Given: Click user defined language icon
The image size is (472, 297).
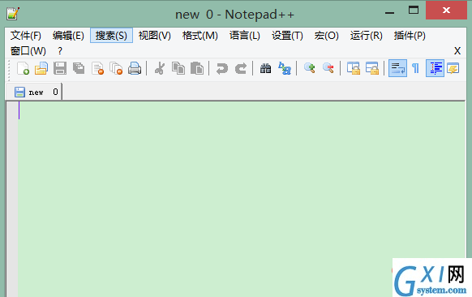Looking at the screenshot, I should tap(453, 68).
